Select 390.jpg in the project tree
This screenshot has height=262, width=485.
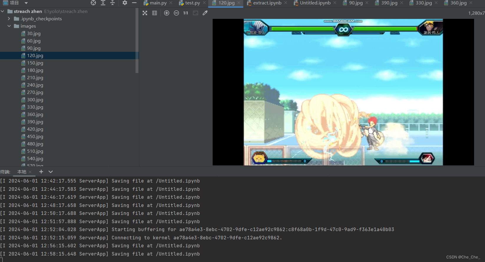tap(35, 122)
